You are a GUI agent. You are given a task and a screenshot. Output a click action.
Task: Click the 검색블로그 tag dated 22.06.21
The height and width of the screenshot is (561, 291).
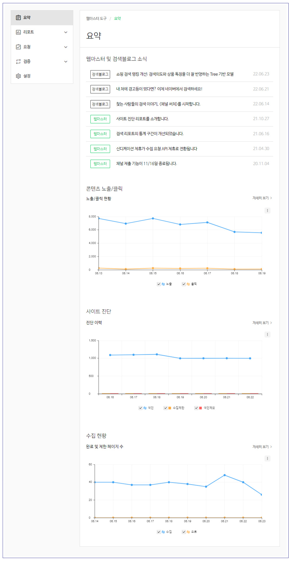100,89
